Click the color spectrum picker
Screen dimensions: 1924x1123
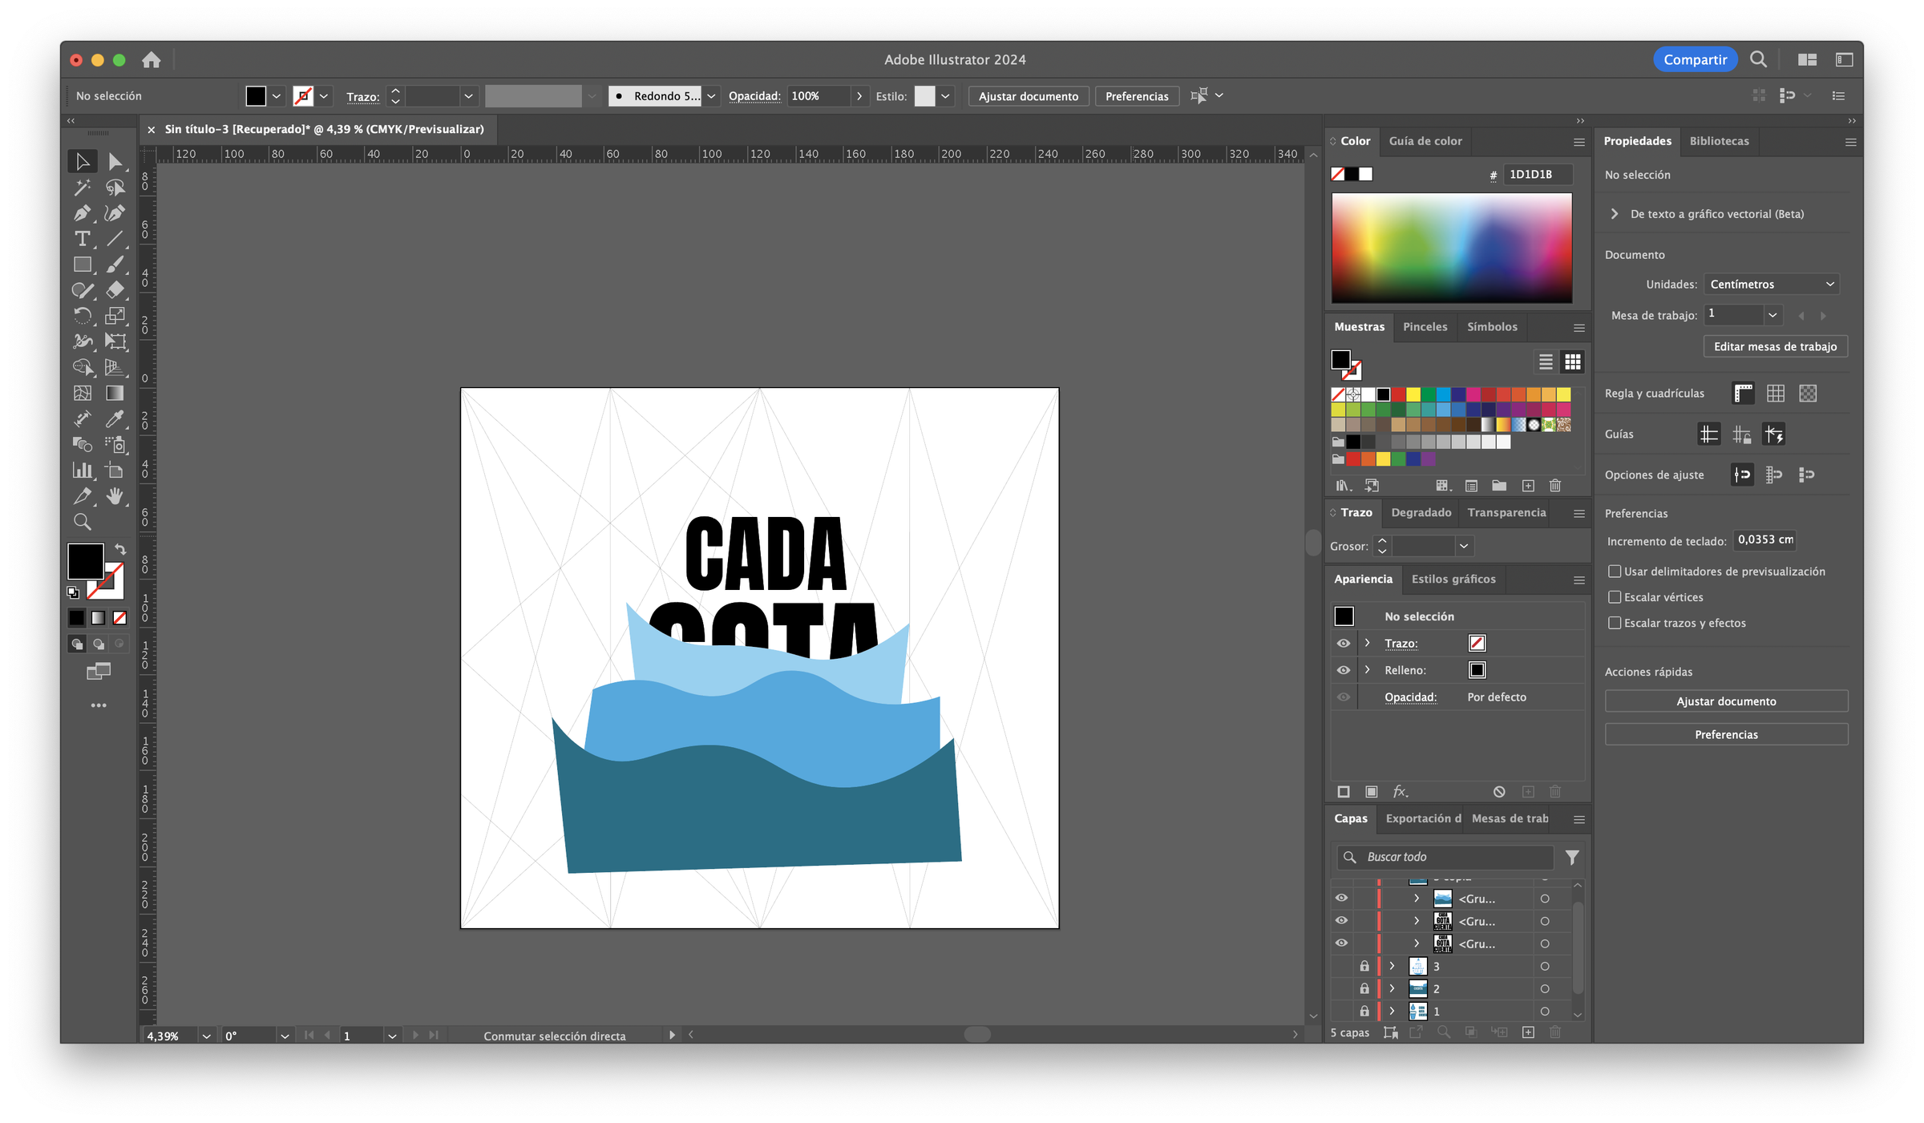click(x=1451, y=248)
